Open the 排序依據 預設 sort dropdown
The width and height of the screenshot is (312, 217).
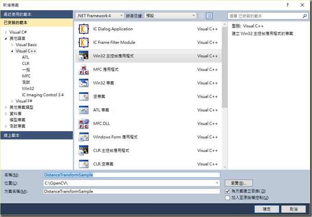(x=171, y=16)
